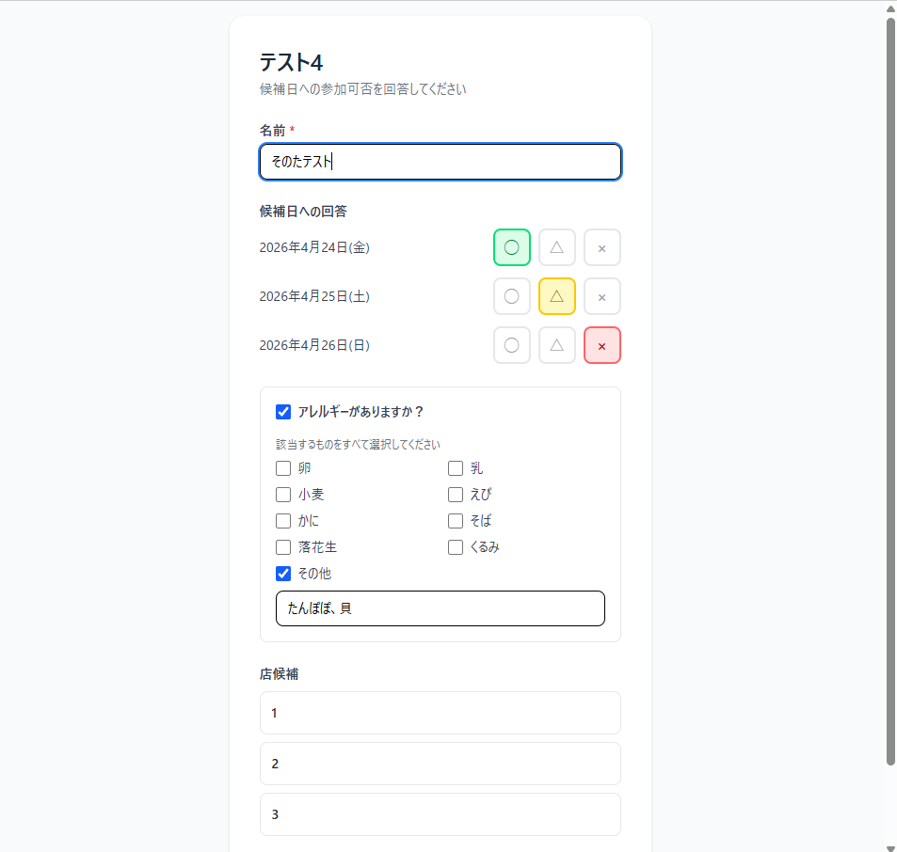Screen dimensions: 897x852
Task: Tick the そば allergy checkbox
Action: point(456,521)
